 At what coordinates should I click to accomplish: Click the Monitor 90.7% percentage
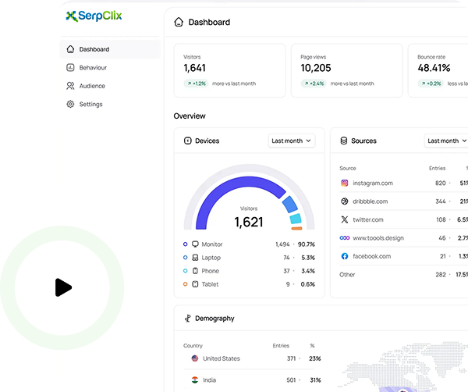[307, 244]
